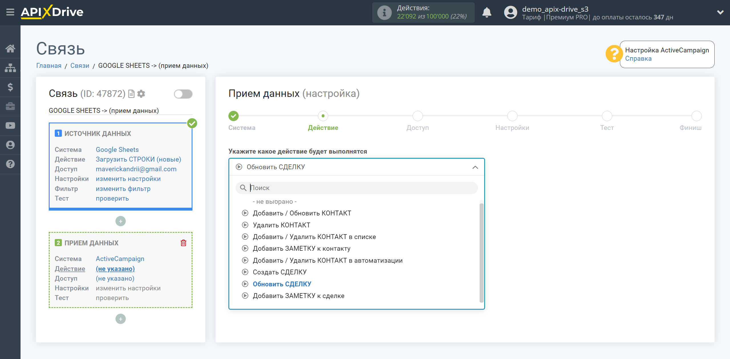The height and width of the screenshot is (359, 730).
Task: Click the search magnifier icon
Action: point(243,188)
